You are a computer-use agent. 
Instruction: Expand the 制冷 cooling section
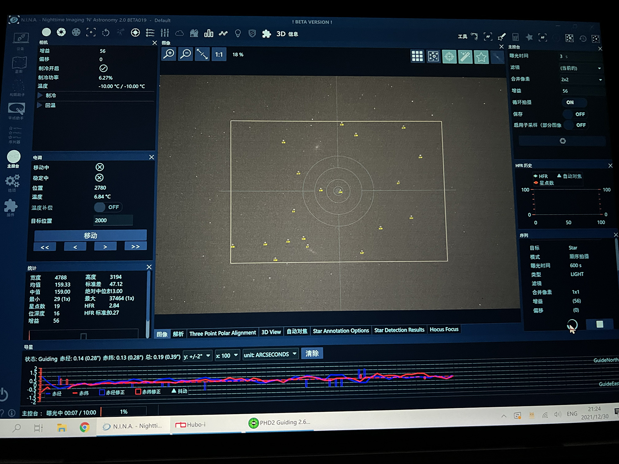[x=40, y=95]
